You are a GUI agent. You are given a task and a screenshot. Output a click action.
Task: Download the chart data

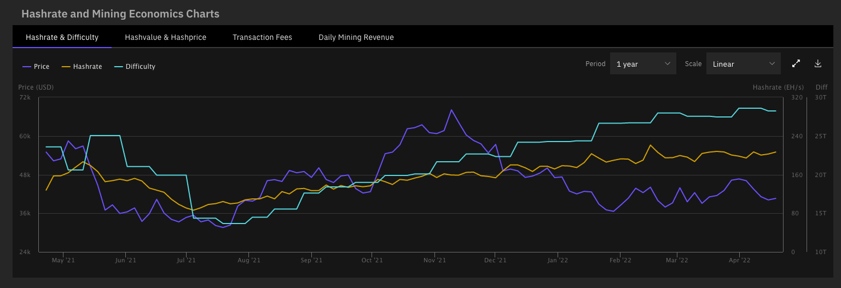coord(818,63)
